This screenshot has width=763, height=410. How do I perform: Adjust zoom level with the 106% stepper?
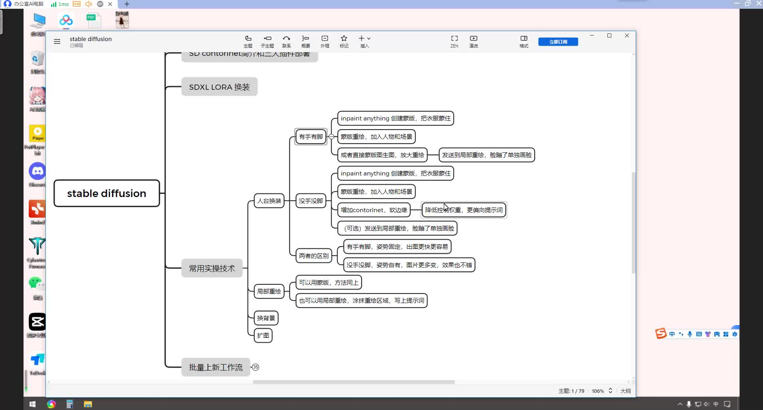click(610, 391)
